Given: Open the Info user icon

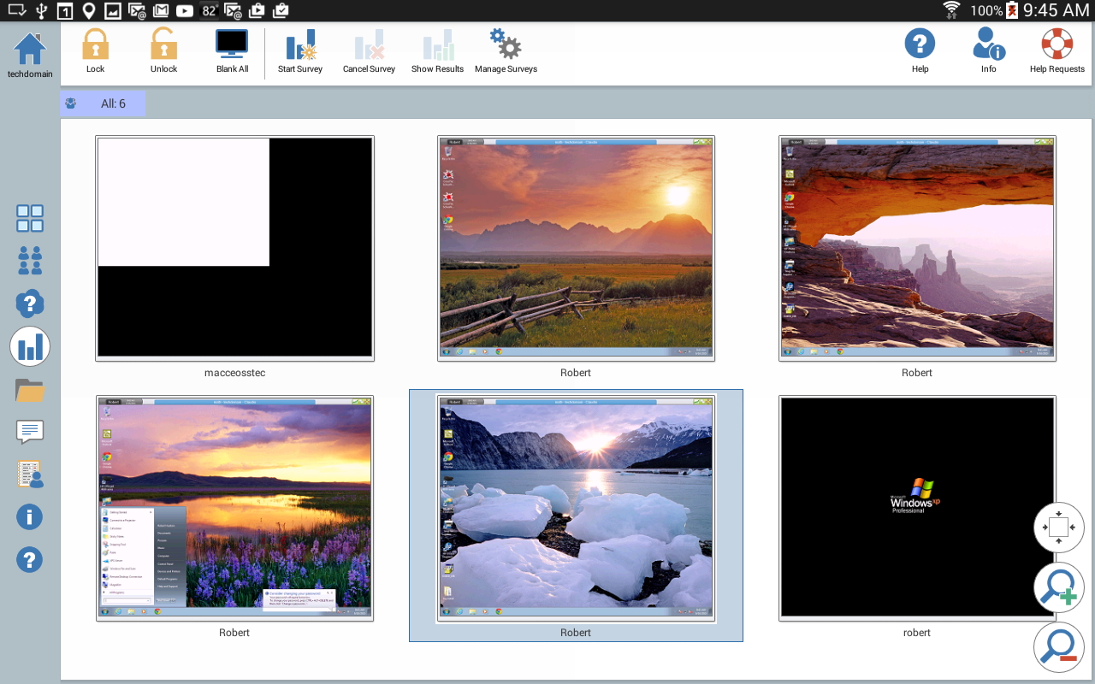Looking at the screenshot, I should click(x=988, y=44).
